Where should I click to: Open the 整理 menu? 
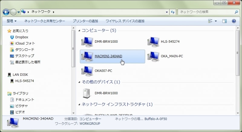point(11,21)
